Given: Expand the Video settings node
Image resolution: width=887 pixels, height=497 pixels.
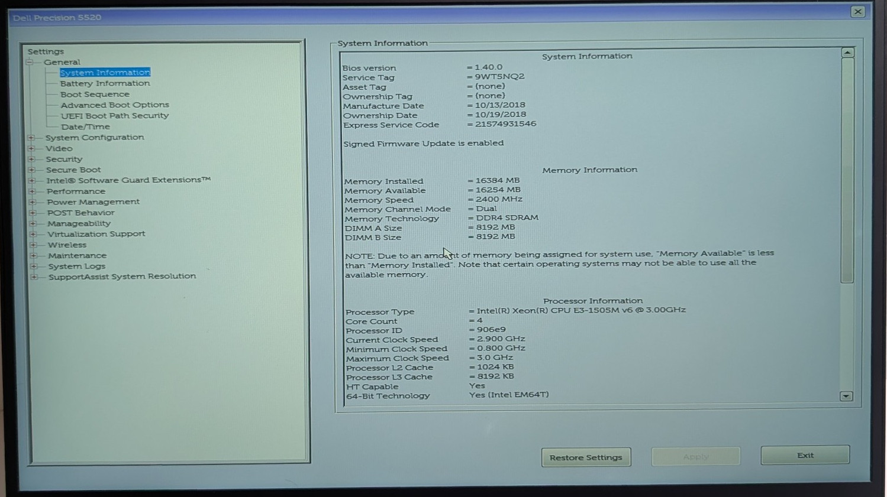Looking at the screenshot, I should point(31,148).
